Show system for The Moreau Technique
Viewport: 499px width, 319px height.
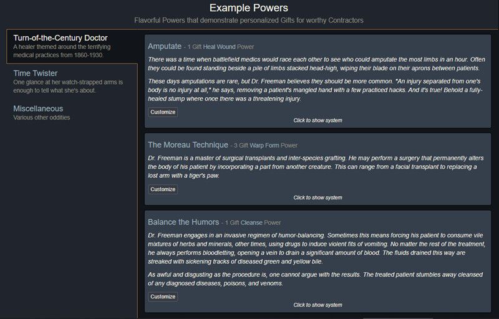pos(317,198)
